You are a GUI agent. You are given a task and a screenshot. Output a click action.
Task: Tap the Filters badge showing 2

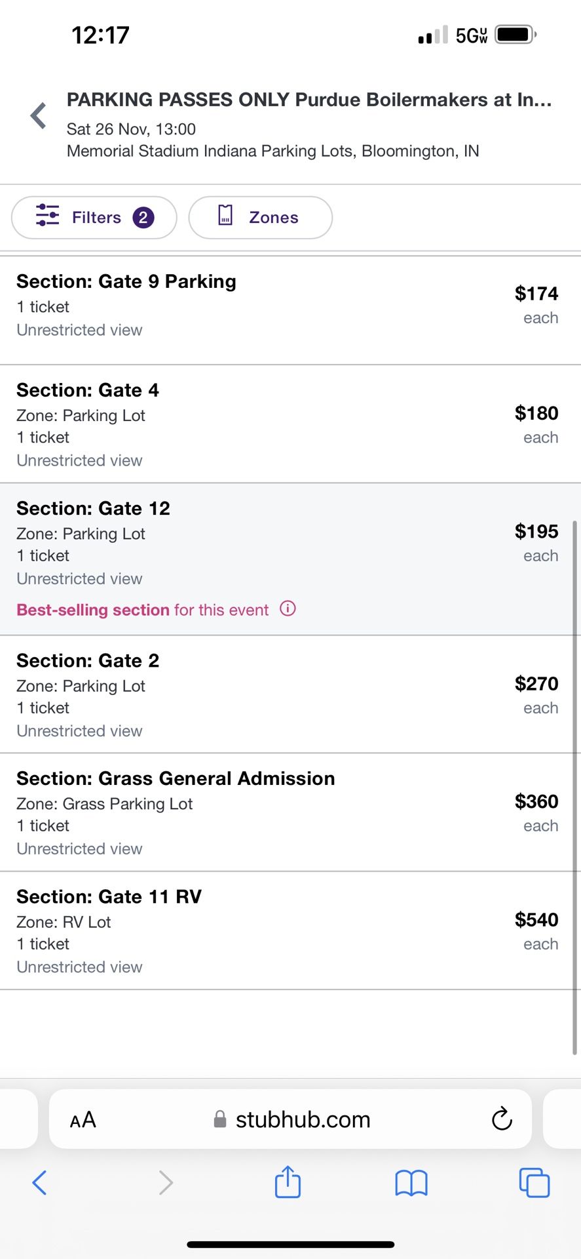143,217
